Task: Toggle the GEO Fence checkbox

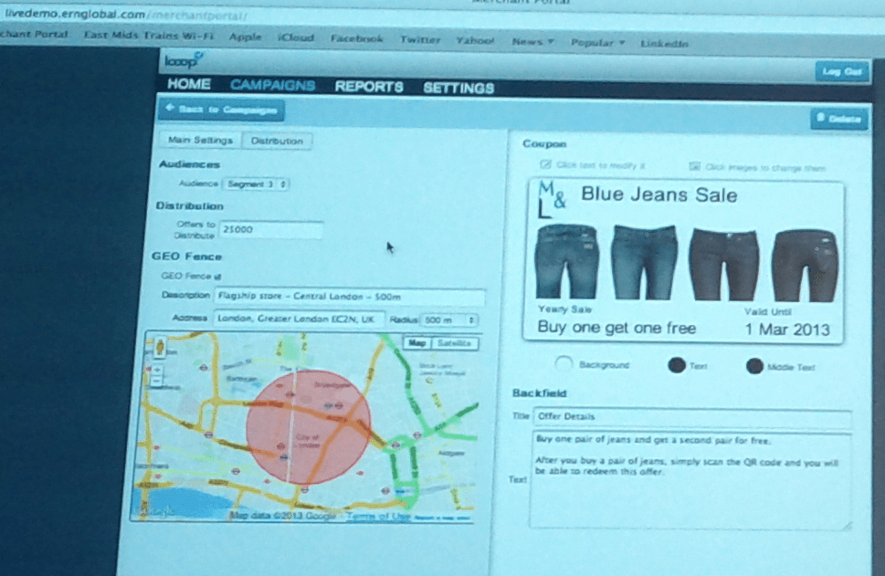Action: pos(216,276)
